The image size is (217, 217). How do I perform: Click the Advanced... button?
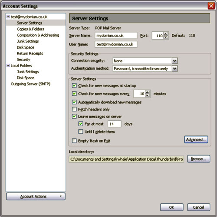pos(196,139)
